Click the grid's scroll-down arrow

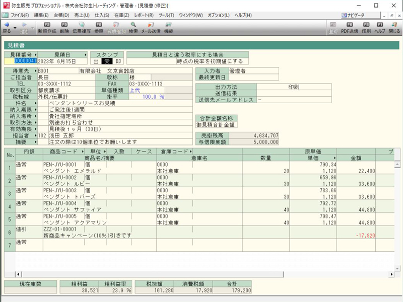click(x=397, y=269)
